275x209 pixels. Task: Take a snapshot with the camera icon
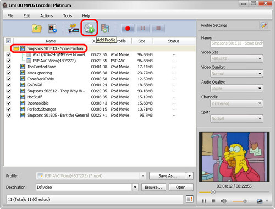(x=260, y=201)
